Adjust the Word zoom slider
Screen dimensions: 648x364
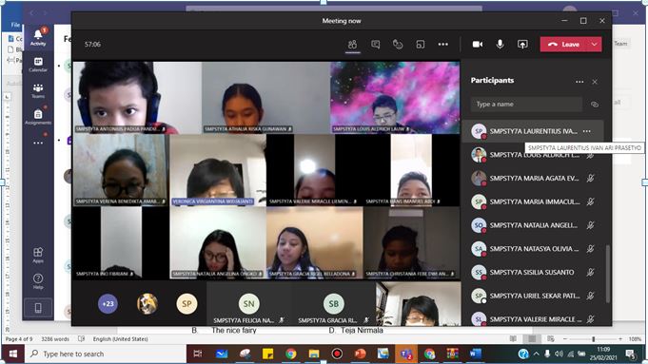593,339
